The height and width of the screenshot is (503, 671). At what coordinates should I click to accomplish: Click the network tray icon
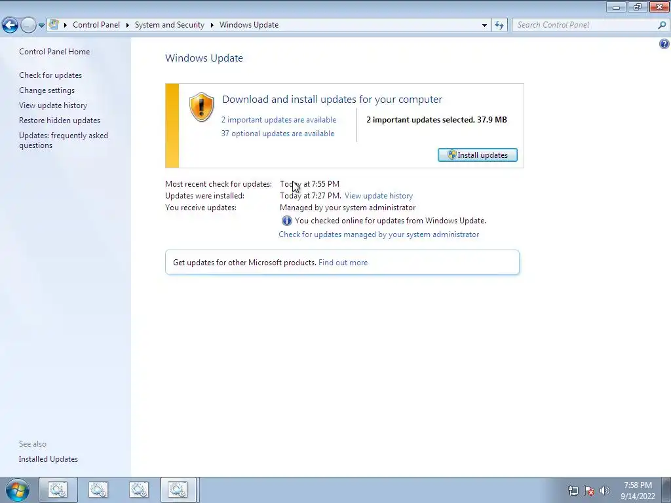point(573,491)
